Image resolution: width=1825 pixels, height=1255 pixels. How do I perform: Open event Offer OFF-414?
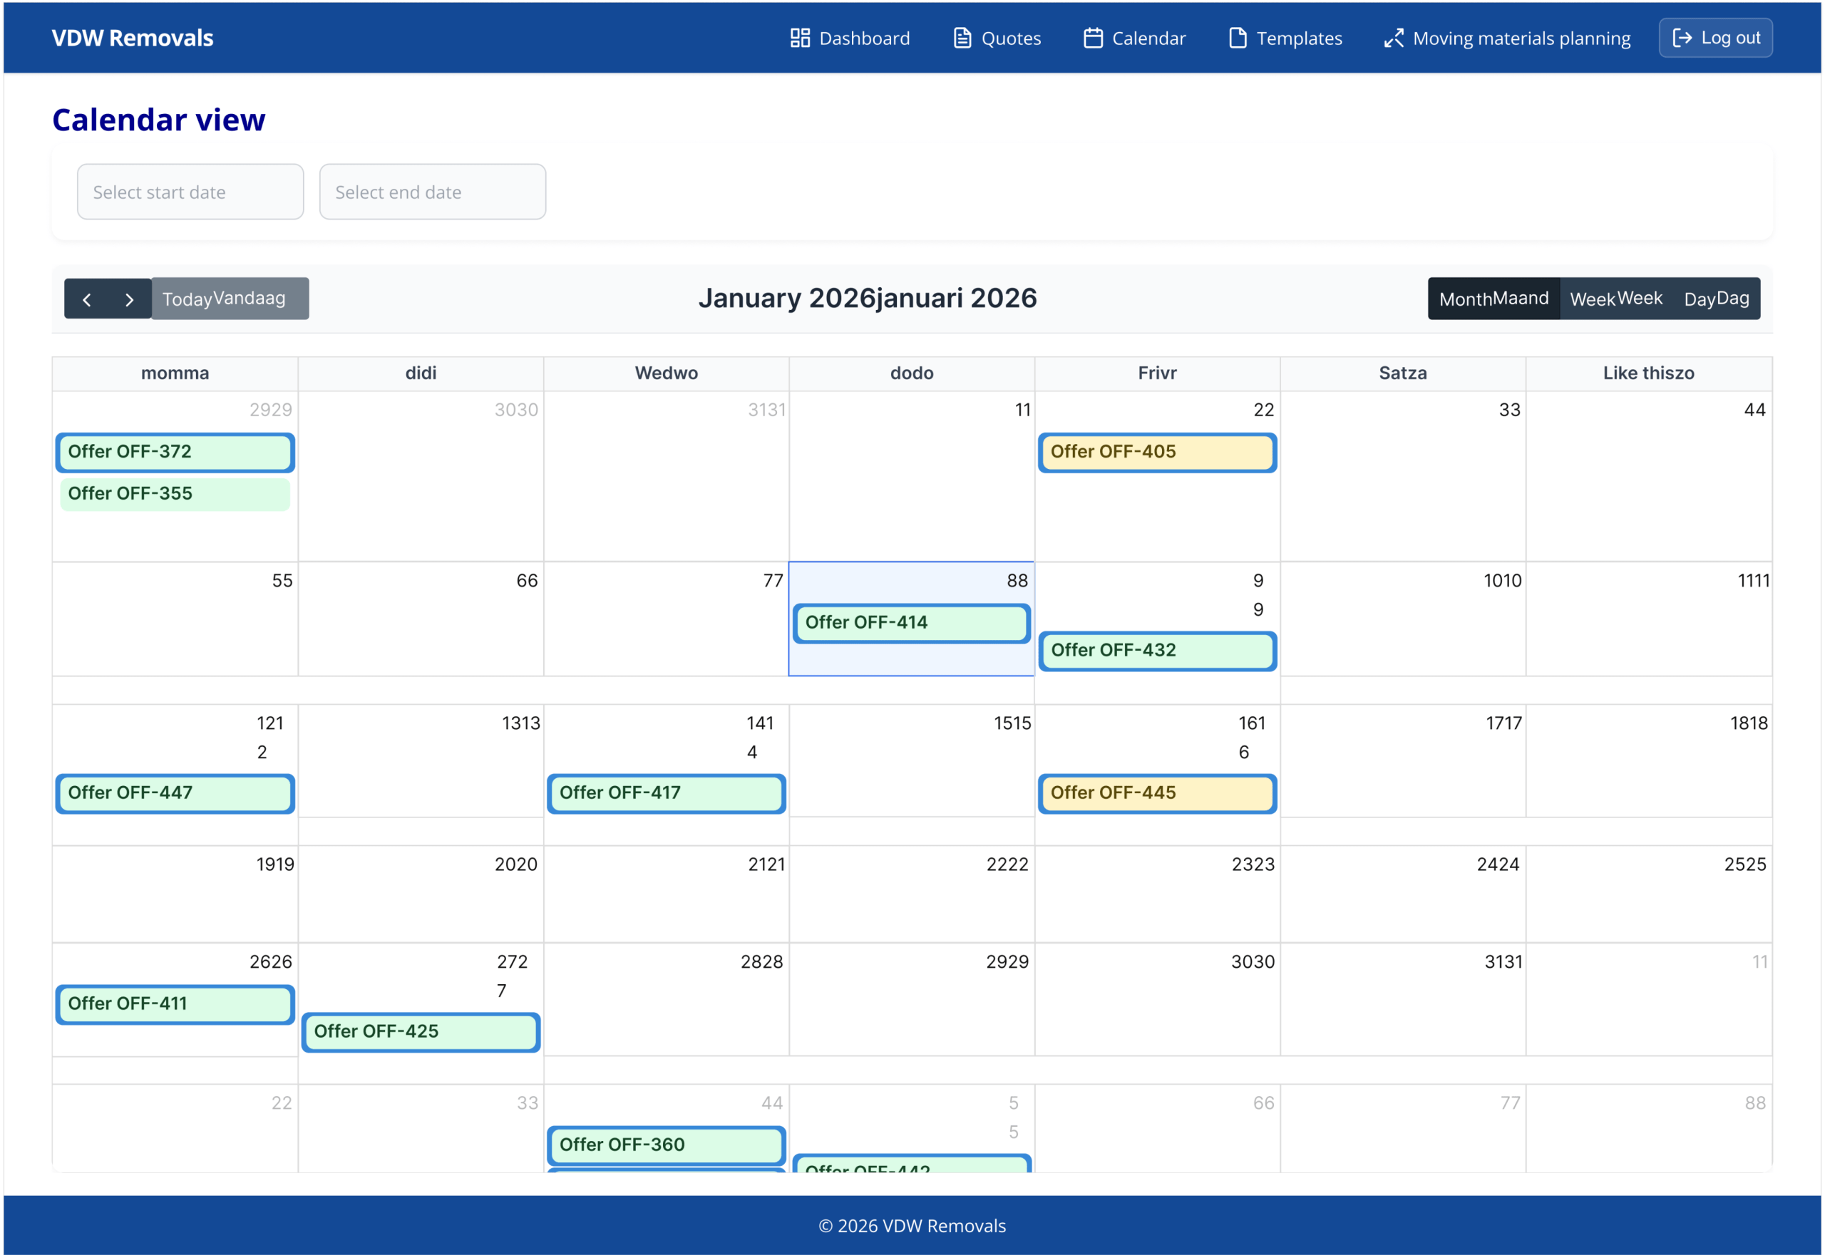(x=912, y=623)
